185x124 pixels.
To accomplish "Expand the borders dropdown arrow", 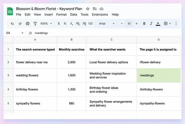I will tap(170, 24).
